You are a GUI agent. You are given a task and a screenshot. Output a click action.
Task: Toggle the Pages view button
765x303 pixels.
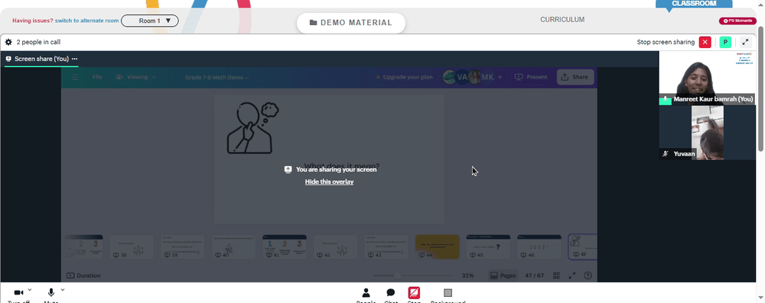(x=503, y=276)
